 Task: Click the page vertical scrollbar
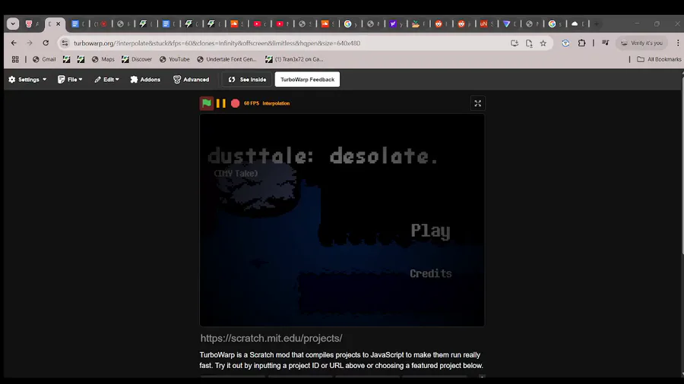pos(682,163)
